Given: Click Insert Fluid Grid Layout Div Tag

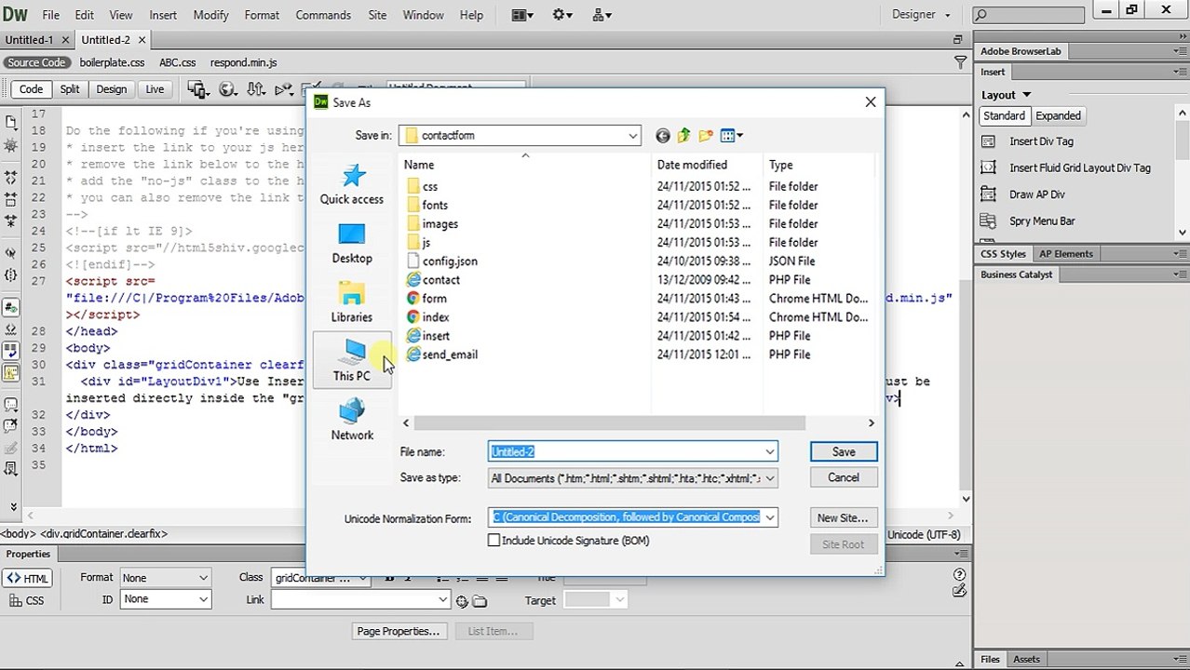Looking at the screenshot, I should tap(1079, 168).
